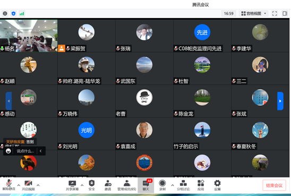Image resolution: width=291 pixels, height=196 pixels.
Task: Click muted mic icon beside 春夏秋冬
Action: point(234,147)
